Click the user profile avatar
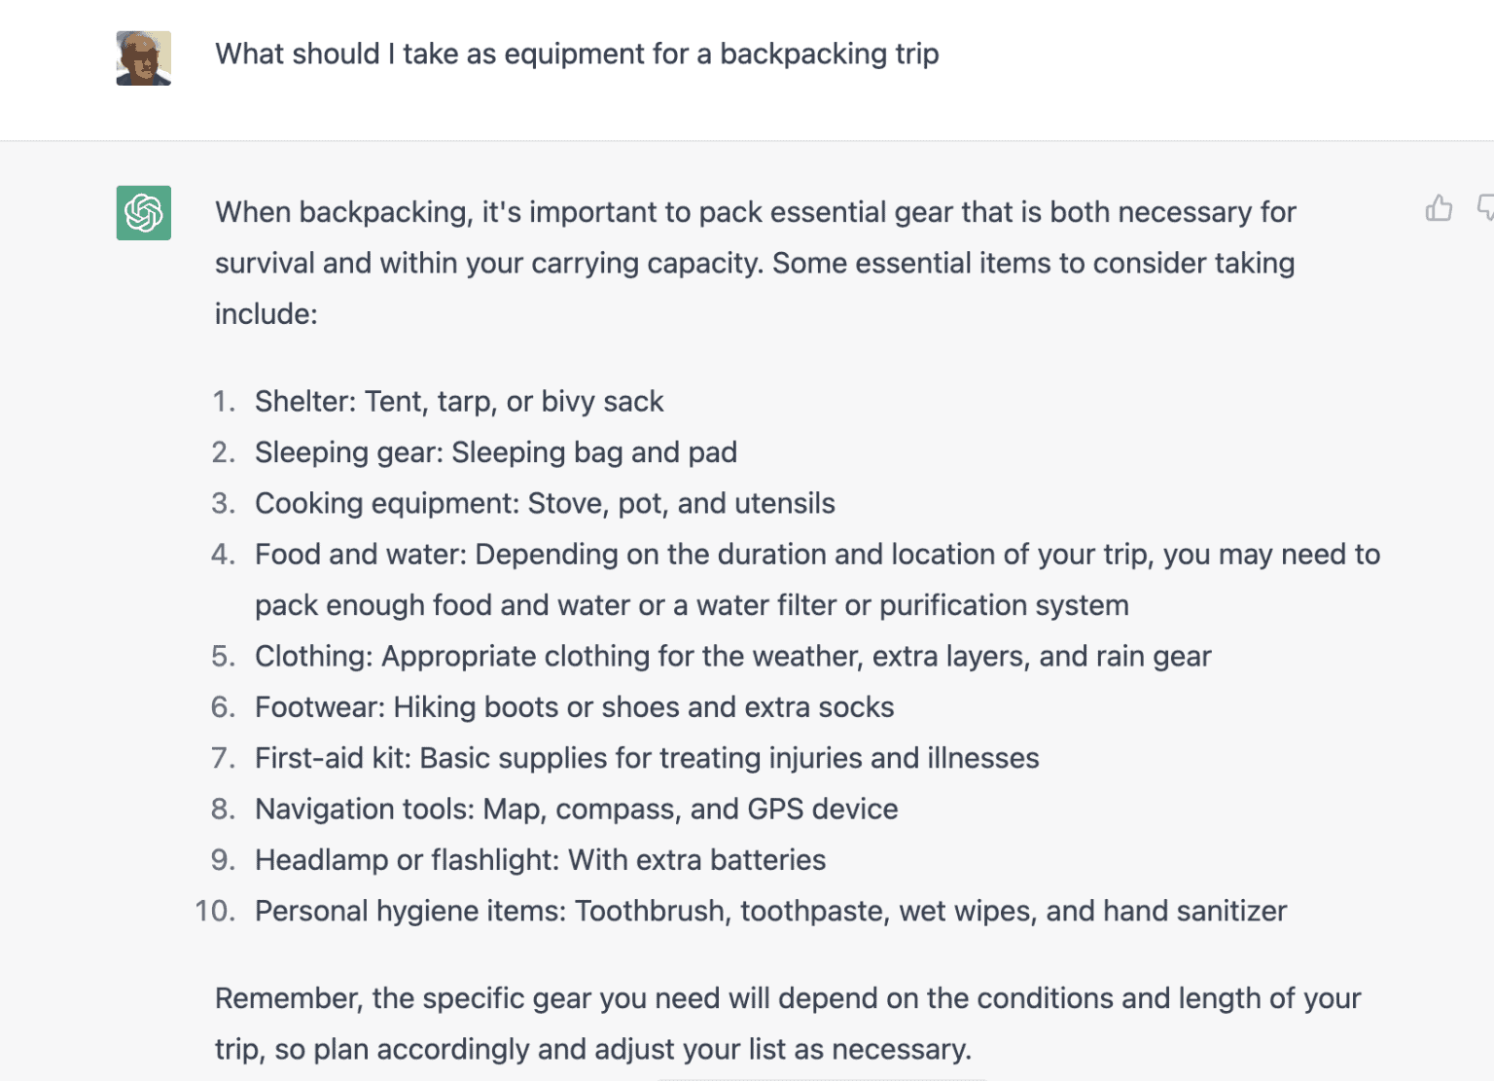This screenshot has width=1494, height=1081. (x=144, y=58)
